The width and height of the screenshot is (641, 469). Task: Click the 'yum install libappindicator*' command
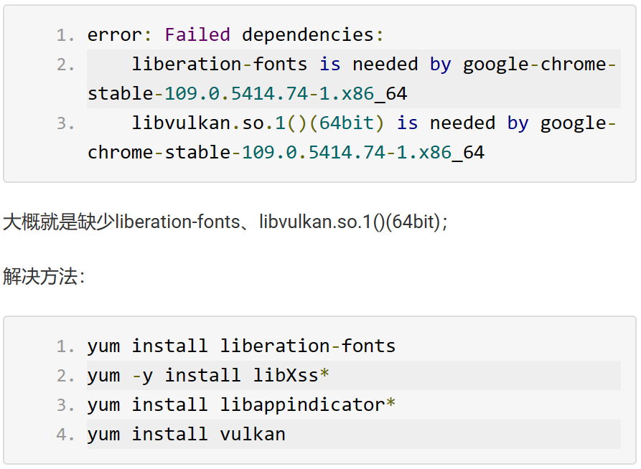[x=241, y=405]
